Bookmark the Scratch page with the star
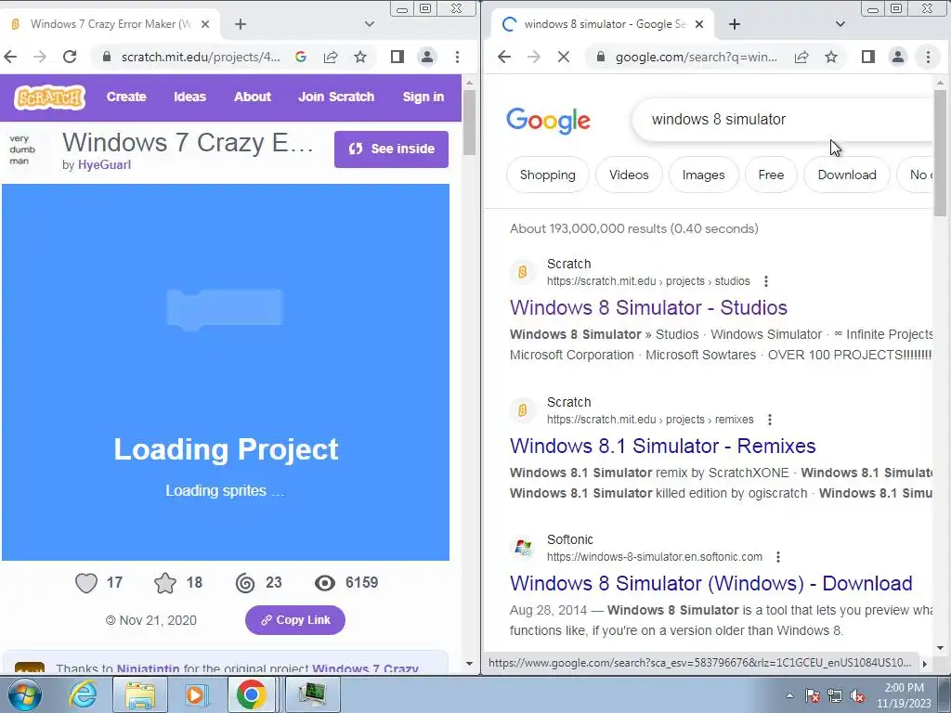Image resolution: width=951 pixels, height=713 pixels. click(x=360, y=57)
